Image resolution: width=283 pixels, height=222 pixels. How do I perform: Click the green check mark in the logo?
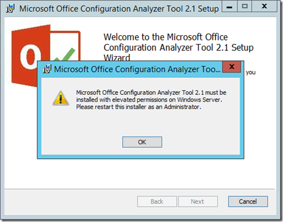click(65, 54)
